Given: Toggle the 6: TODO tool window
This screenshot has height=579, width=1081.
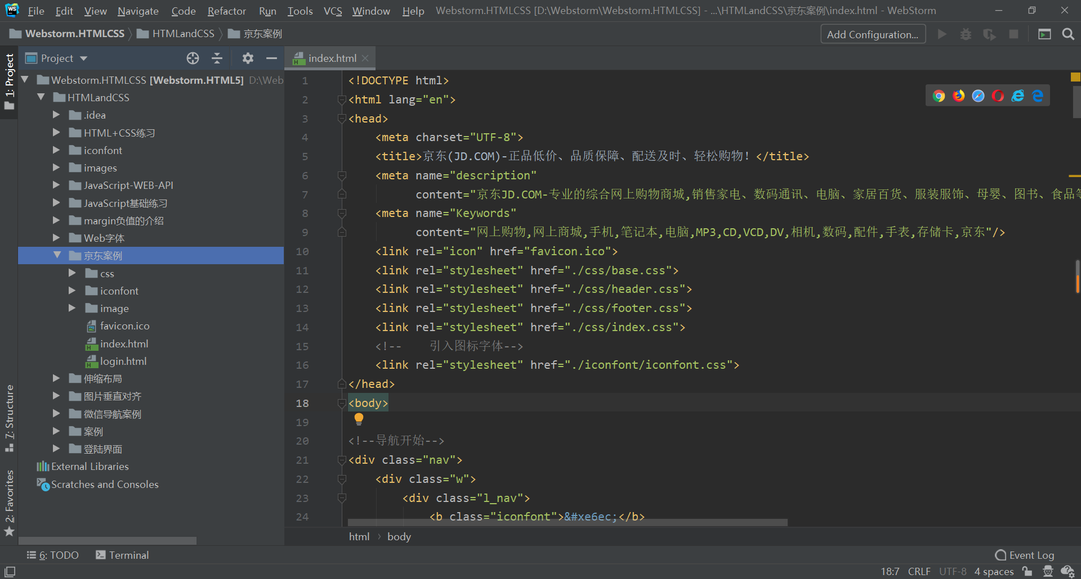Looking at the screenshot, I should coord(53,555).
